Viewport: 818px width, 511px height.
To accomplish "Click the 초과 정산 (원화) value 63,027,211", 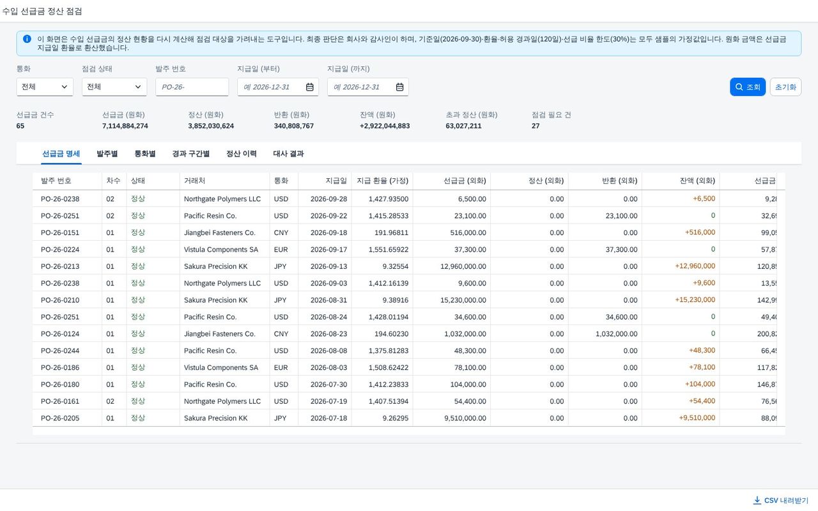I will [464, 126].
